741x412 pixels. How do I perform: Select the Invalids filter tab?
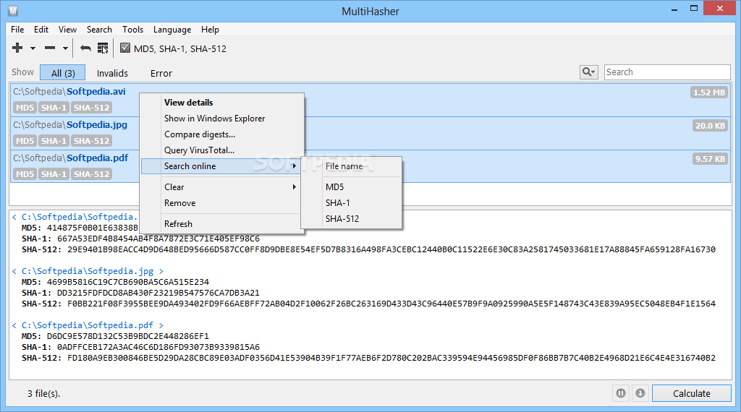pos(112,73)
